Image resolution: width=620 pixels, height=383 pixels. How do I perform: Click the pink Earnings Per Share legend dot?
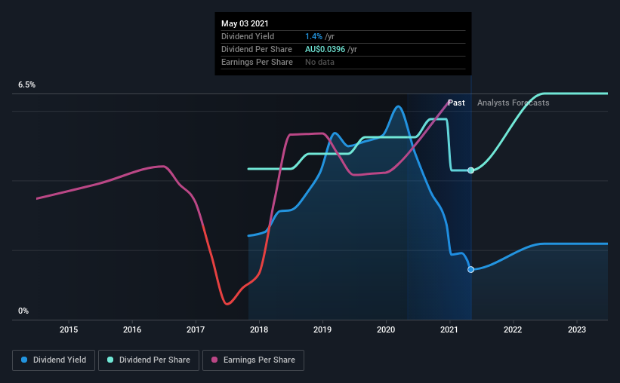point(214,360)
